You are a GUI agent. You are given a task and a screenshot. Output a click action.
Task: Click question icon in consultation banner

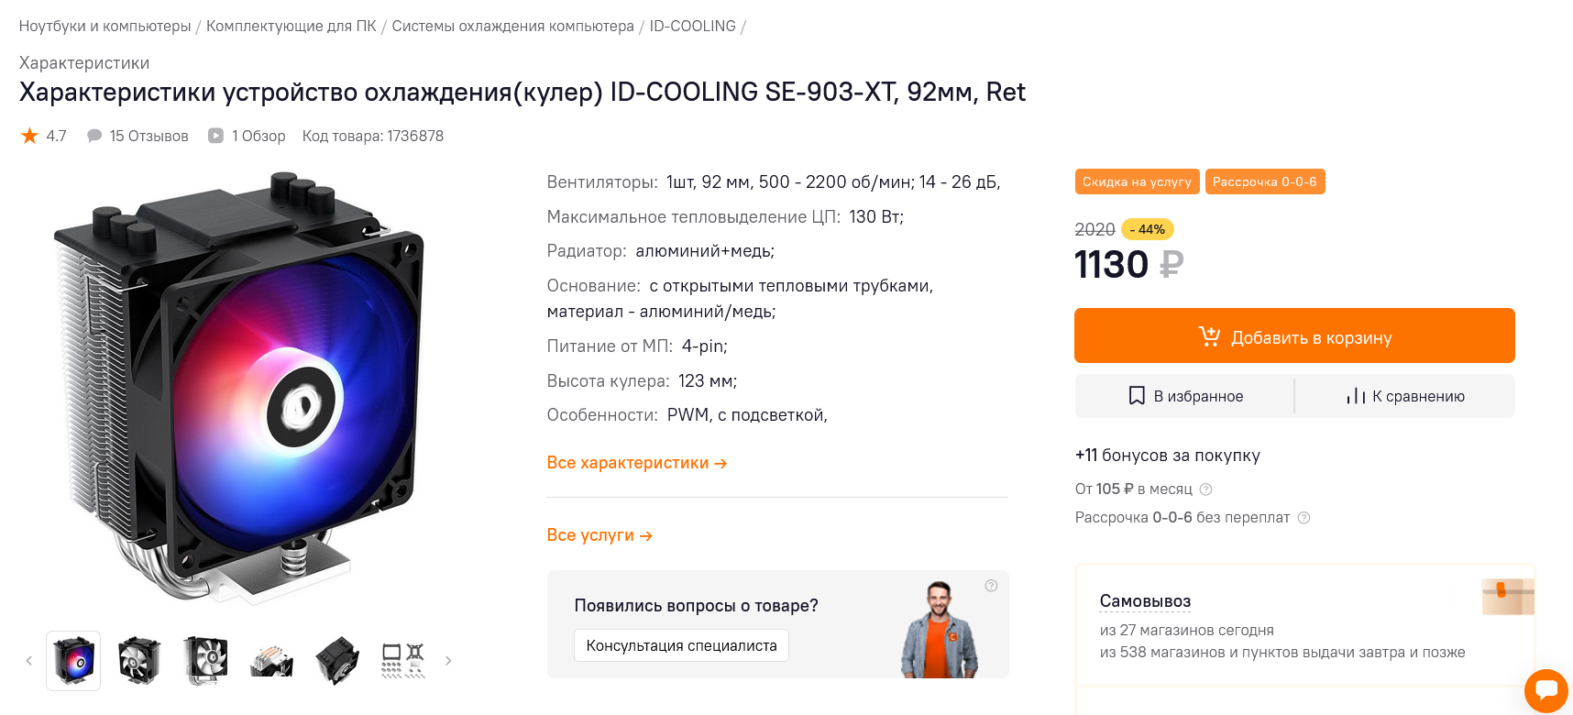point(991,586)
